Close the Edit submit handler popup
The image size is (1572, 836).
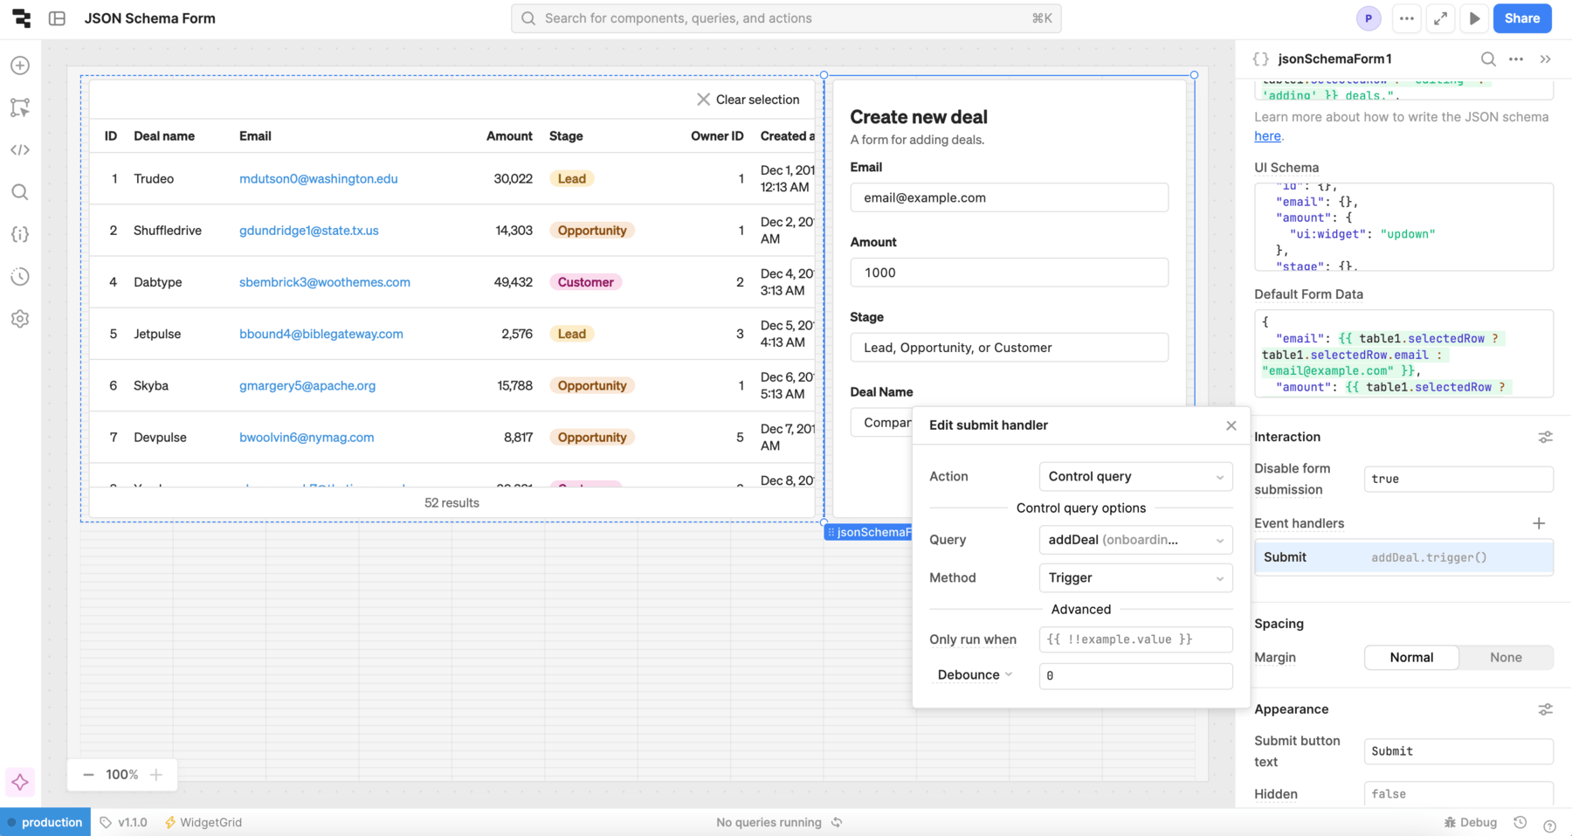point(1231,425)
